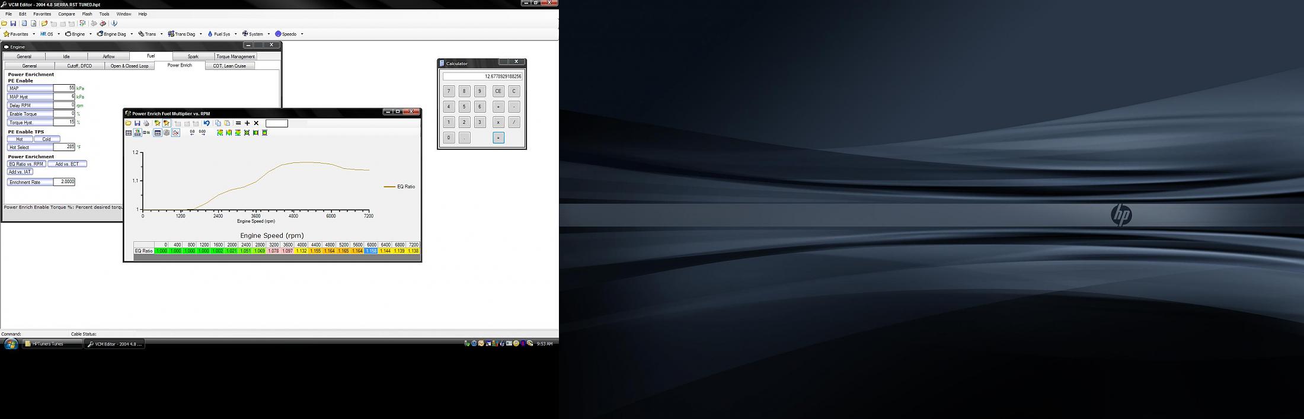Toggle the 2D graph view button
Screen dimensions: 1304x419
point(175,133)
